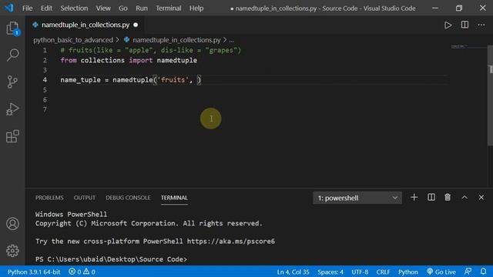Screen dimensions: 493x277
Task: Open the Run and Debug view
Action: pyautogui.click(x=12, y=109)
